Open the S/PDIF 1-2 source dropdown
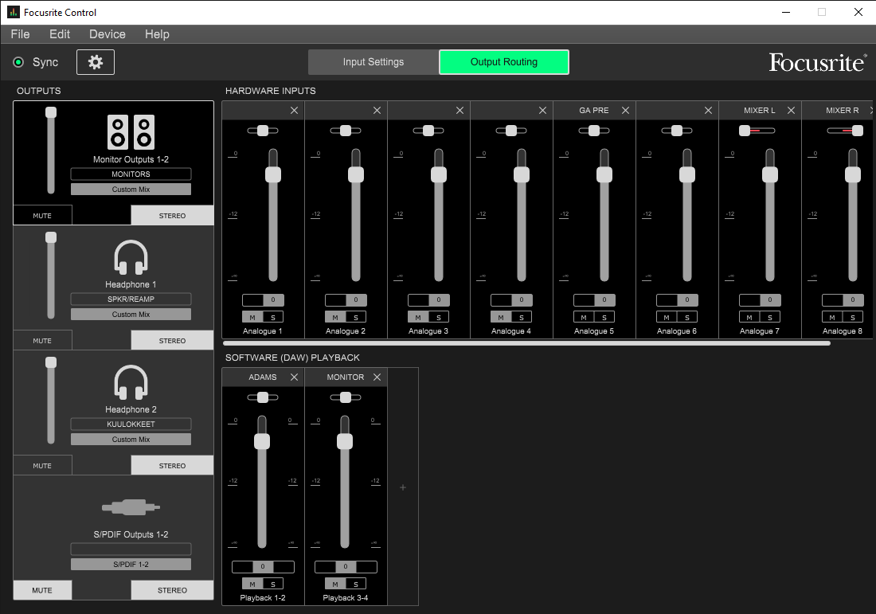 coord(131,565)
